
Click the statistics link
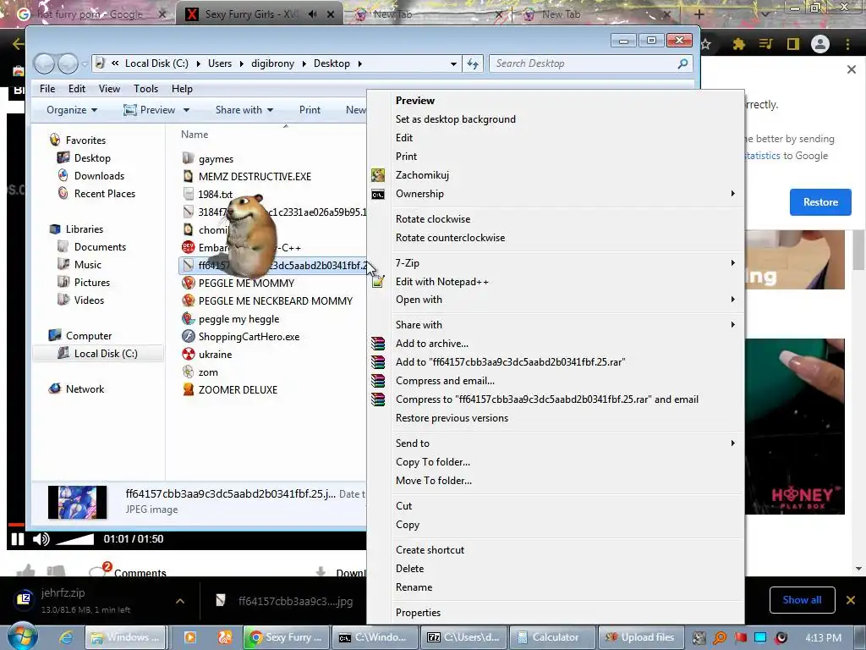point(762,156)
